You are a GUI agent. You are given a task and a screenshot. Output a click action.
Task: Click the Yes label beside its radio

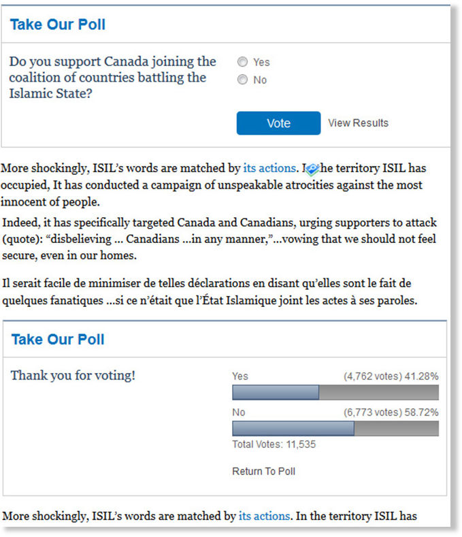coord(261,63)
